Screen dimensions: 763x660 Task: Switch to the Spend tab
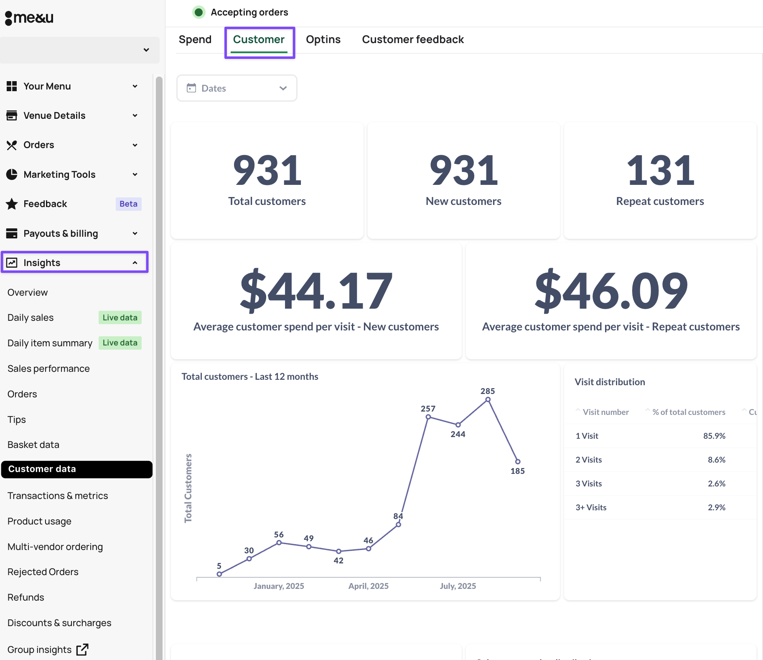[x=195, y=40]
